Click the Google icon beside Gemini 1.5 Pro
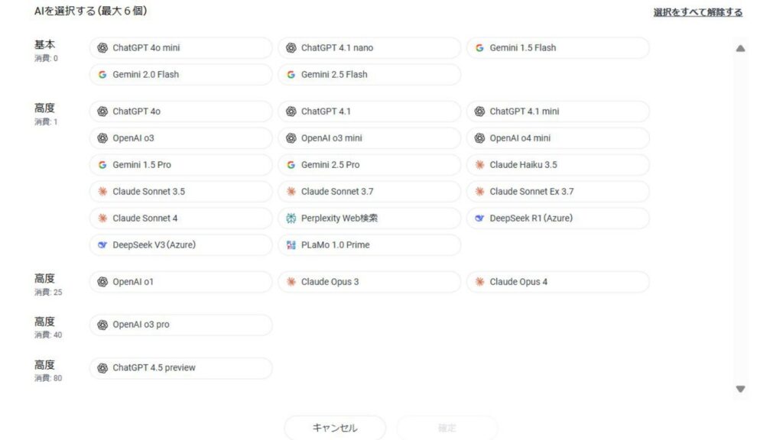Screen dimensions: 783x440 click(x=102, y=165)
